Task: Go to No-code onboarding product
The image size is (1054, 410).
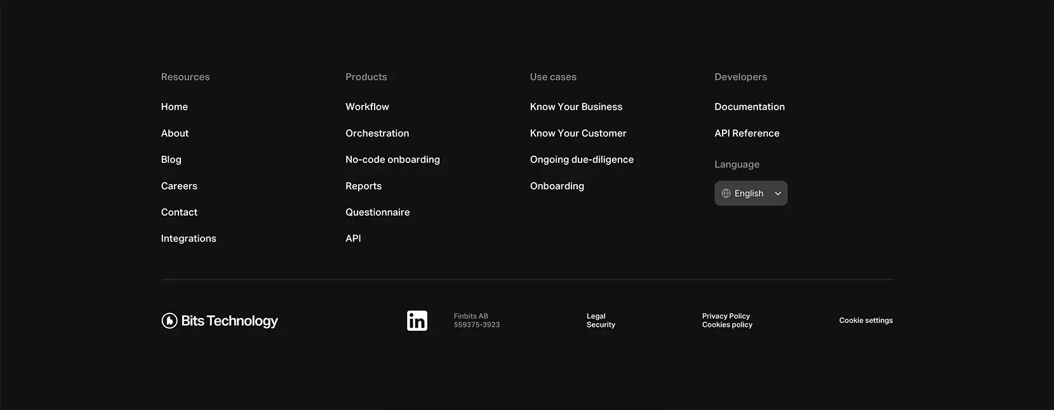Action: (392, 159)
